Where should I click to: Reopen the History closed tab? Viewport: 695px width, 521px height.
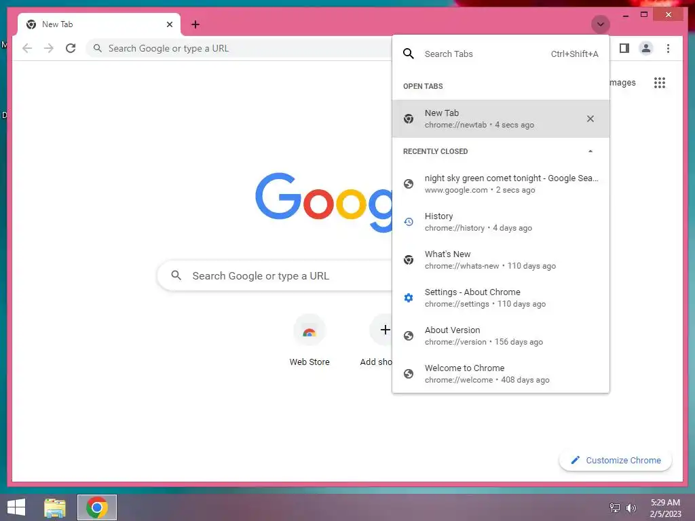(500, 222)
